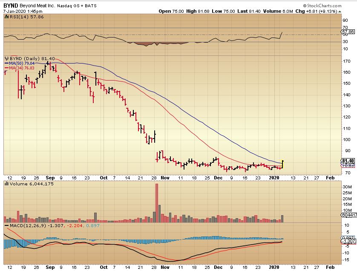Click the 25M volume axis label
357x271 pixels.
click(x=347, y=193)
